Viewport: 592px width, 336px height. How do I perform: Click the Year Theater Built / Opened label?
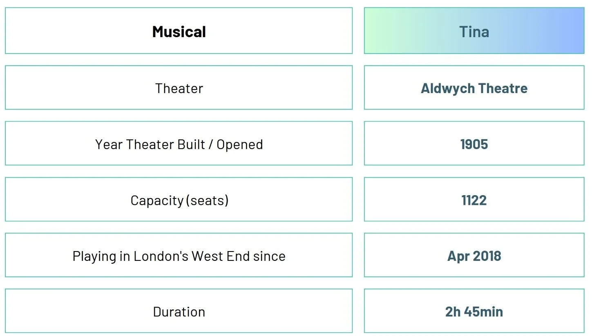179,144
